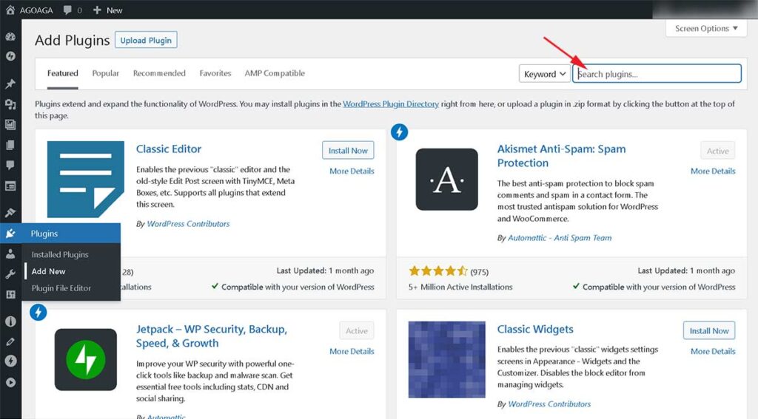Open Settings sliders sidebar icon

[10, 294]
